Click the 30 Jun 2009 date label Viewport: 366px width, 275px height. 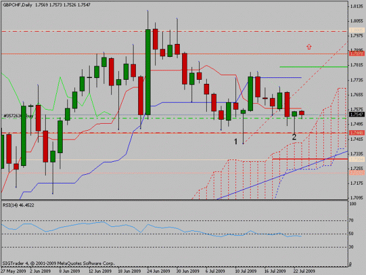pos(188,271)
